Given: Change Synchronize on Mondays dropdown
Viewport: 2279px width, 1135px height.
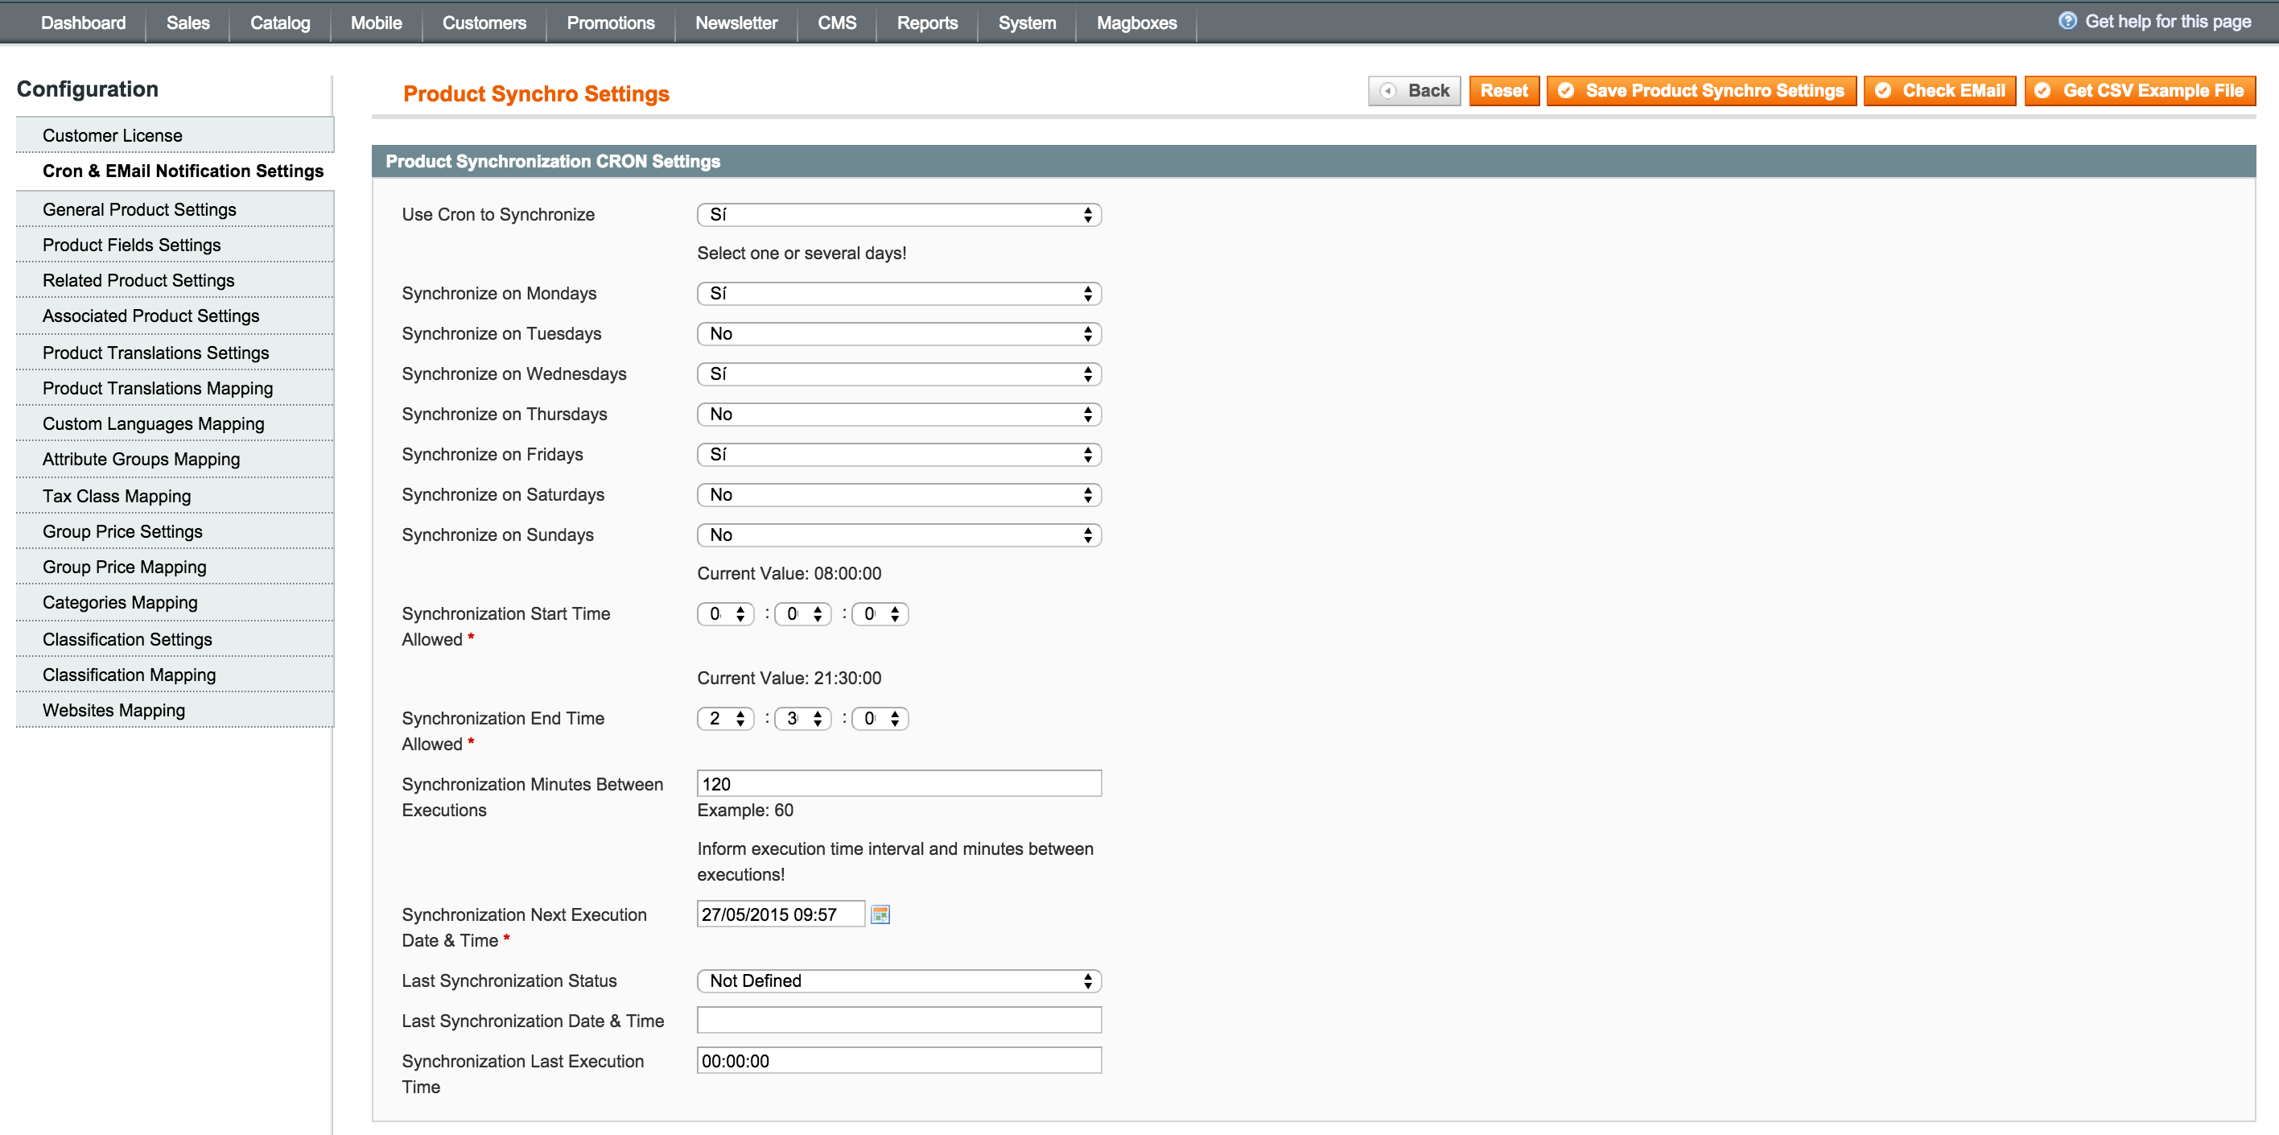Looking at the screenshot, I should (899, 293).
